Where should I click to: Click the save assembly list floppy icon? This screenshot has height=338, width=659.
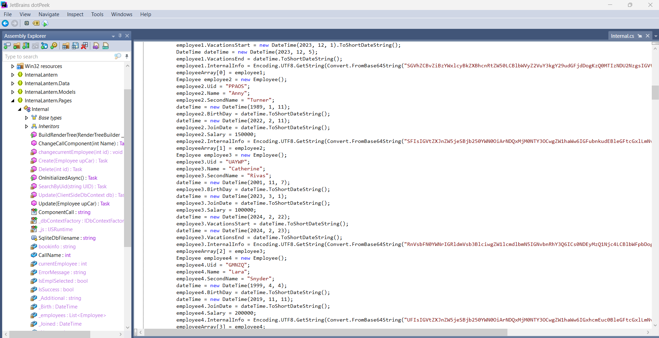coord(75,46)
